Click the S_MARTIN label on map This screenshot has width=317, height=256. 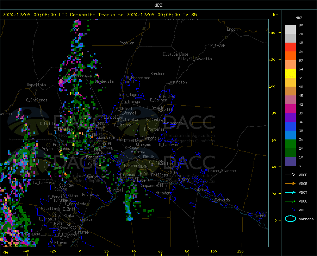tap(146, 157)
